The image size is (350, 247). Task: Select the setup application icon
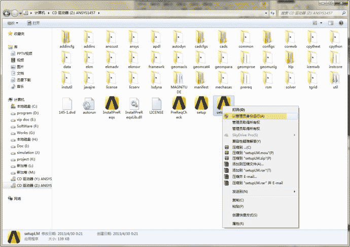201,103
